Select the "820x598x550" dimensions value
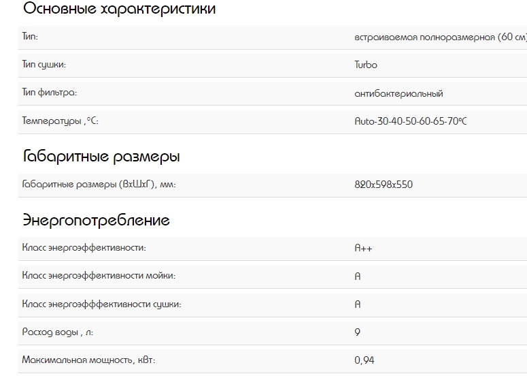 [x=384, y=185]
